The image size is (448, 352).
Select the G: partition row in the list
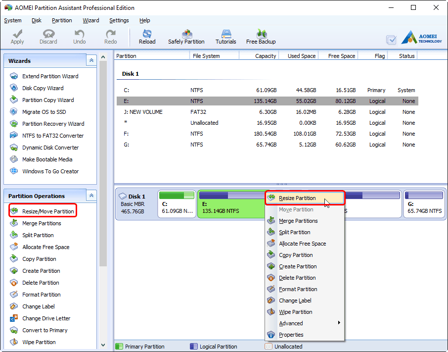click(268, 145)
